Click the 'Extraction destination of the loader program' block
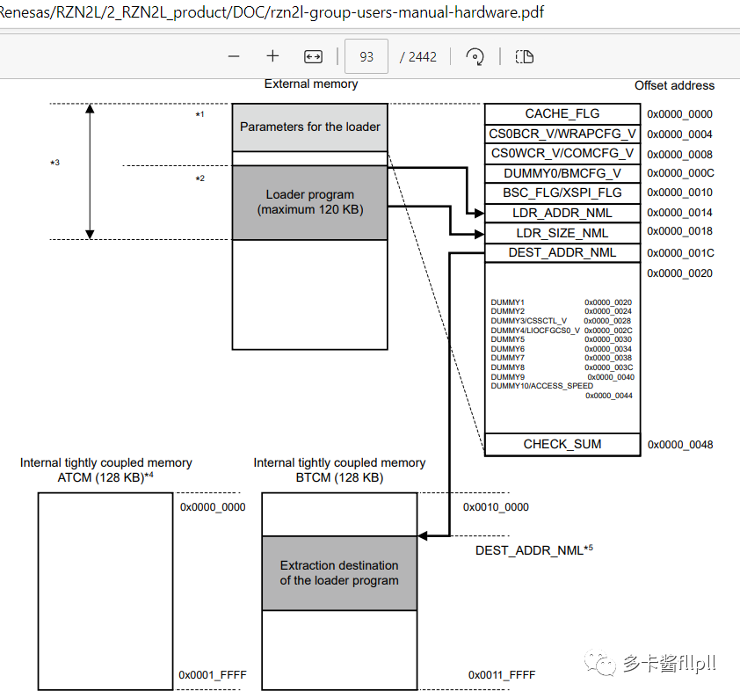Screen dimensions: 740x698 [x=339, y=573]
